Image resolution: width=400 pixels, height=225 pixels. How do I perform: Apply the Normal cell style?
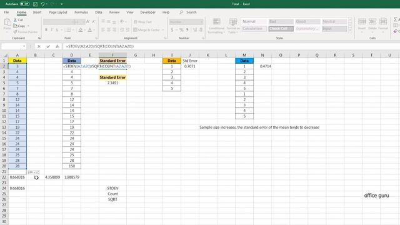click(254, 22)
